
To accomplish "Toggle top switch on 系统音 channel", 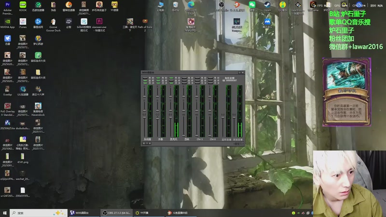I will pos(145,78).
